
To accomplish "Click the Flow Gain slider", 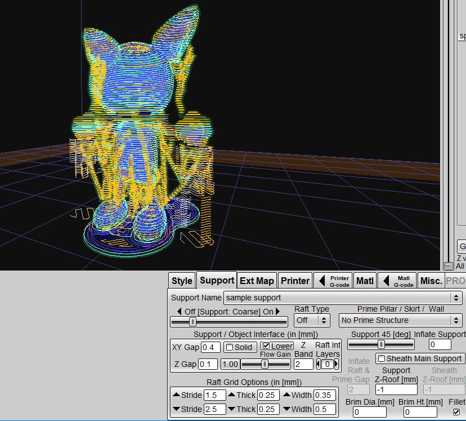I will [x=266, y=364].
